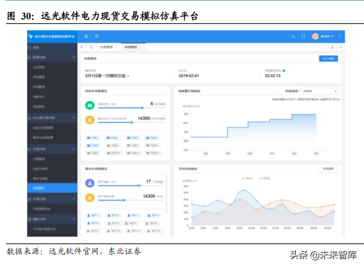
Task: Click the demand panel vertical scrollbar
Action: point(166,194)
